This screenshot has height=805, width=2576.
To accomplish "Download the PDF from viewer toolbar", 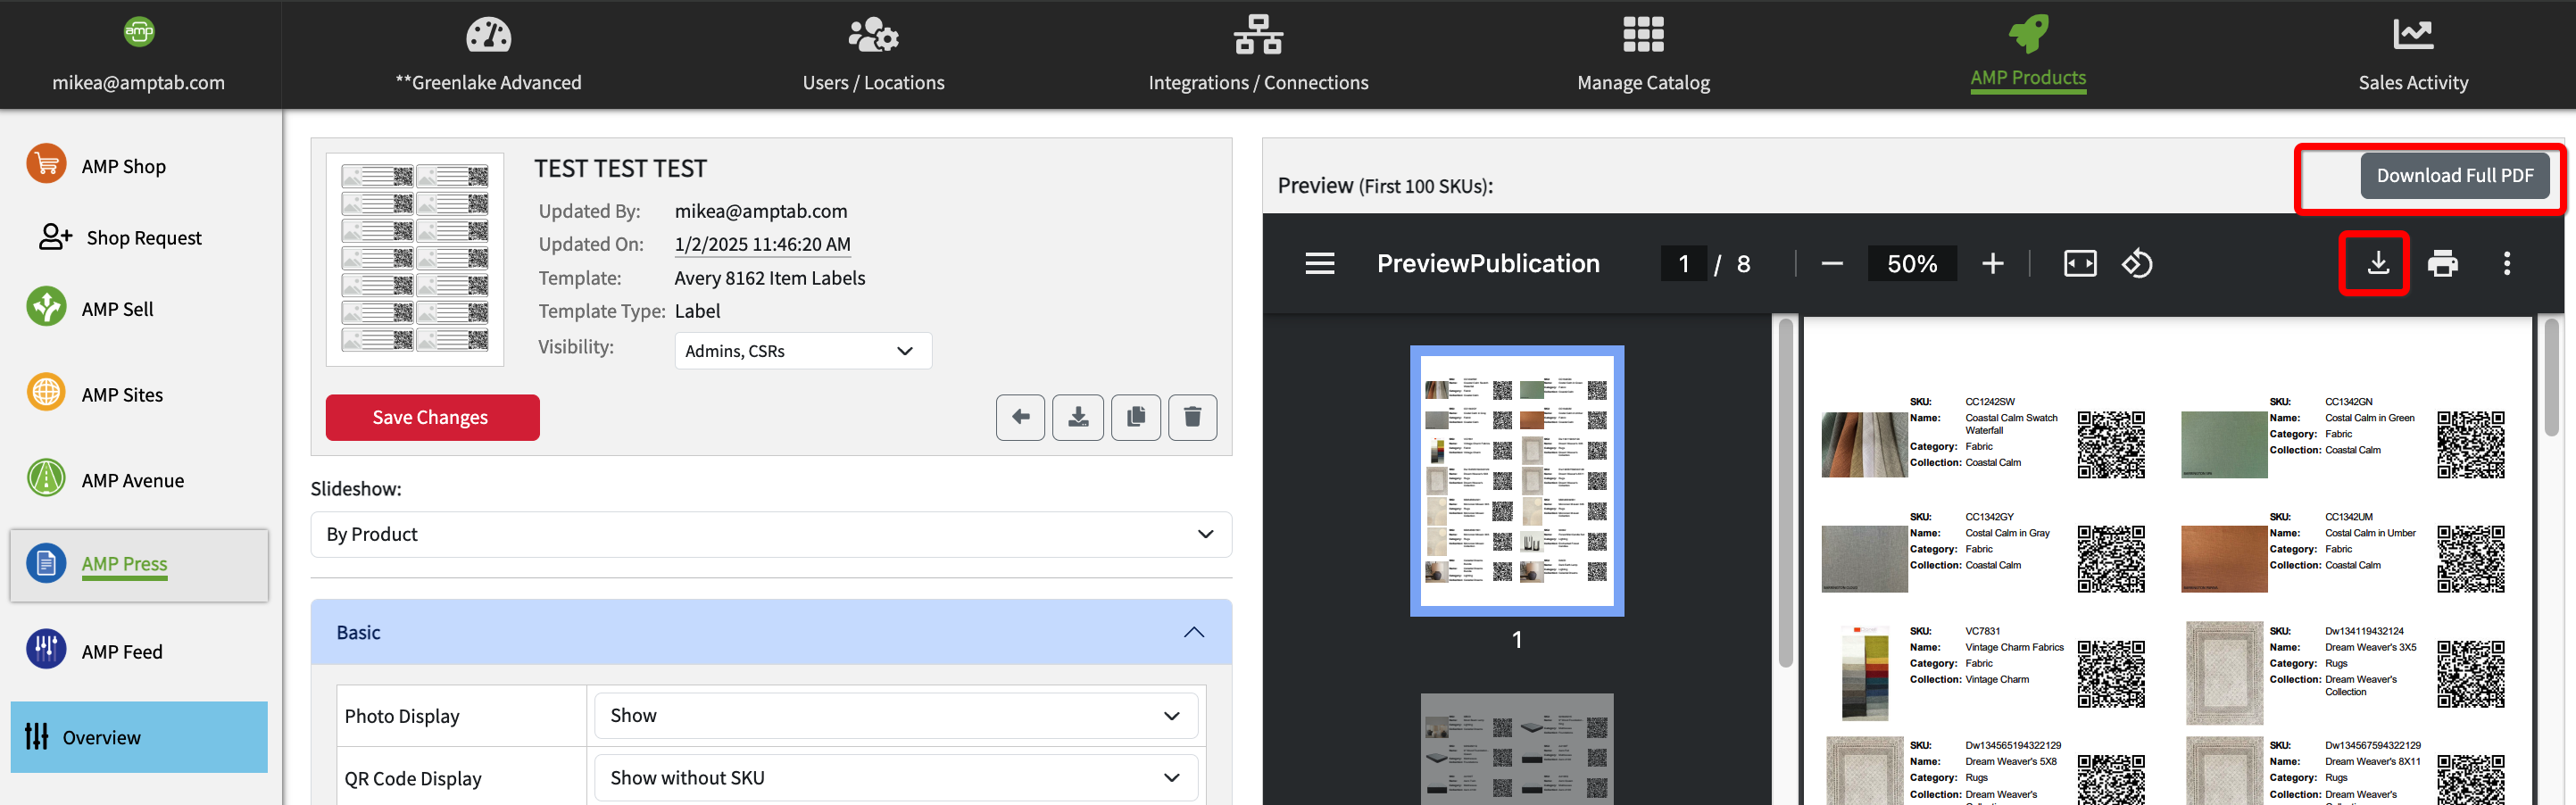I will (2378, 263).
